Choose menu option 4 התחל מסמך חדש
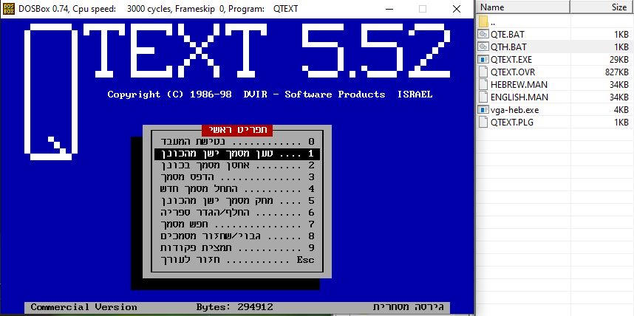634x316 pixels. [x=237, y=189]
